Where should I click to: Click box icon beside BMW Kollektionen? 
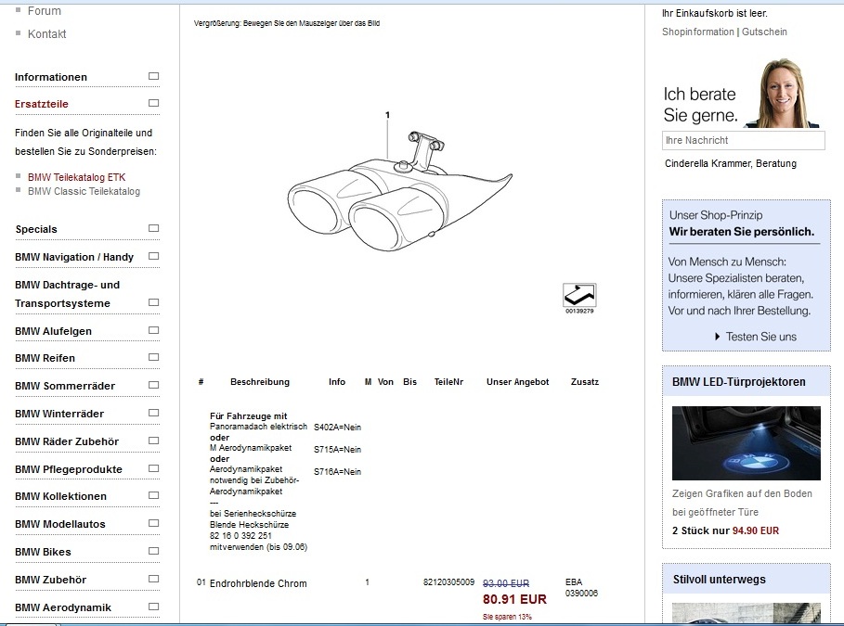[153, 495]
